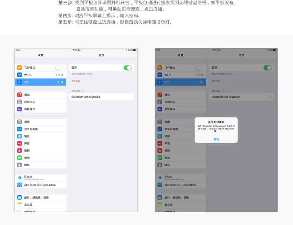Open 勿扰模式 row in right iPad sidebar
The width and height of the screenshot is (293, 225).
click(x=181, y=109)
